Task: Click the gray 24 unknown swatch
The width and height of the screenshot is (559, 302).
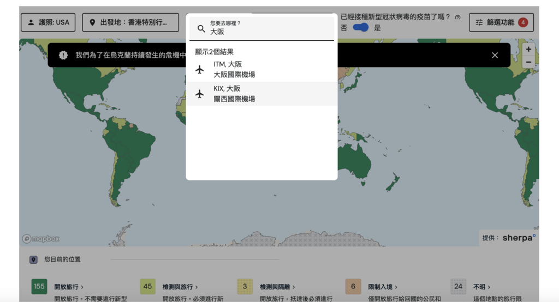Action: (458, 286)
